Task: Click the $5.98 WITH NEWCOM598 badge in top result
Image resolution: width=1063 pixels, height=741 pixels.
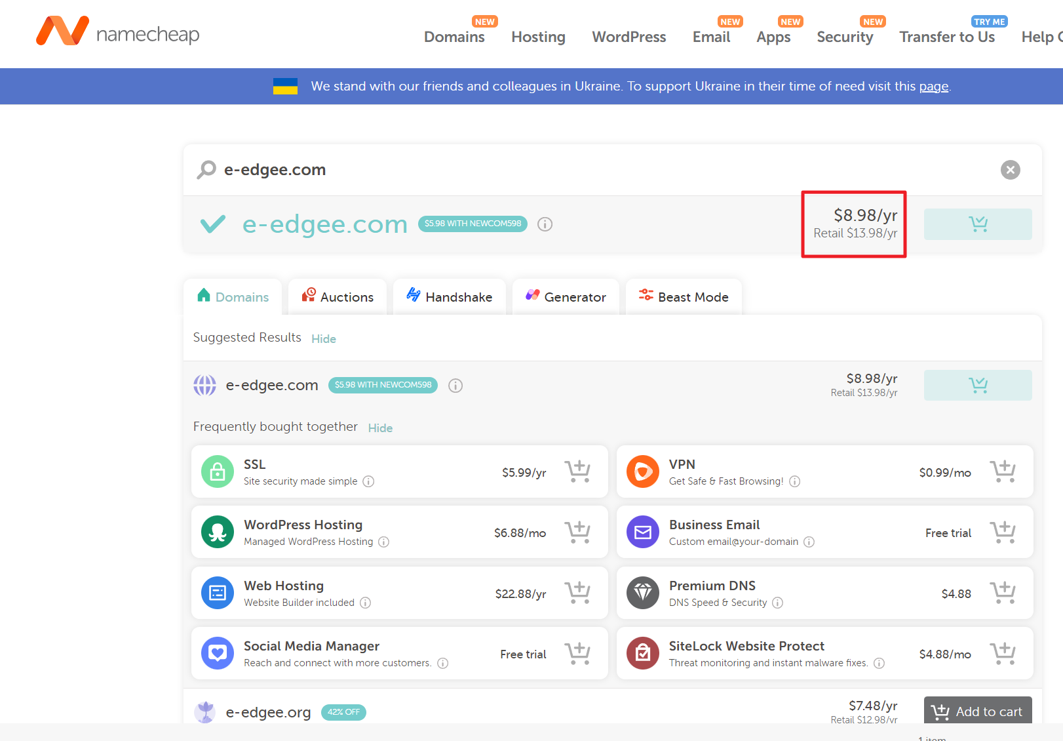Action: pyautogui.click(x=473, y=224)
